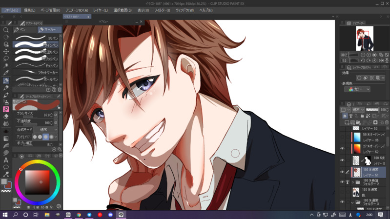Delete sub tool with trash icon

pos(60,90)
